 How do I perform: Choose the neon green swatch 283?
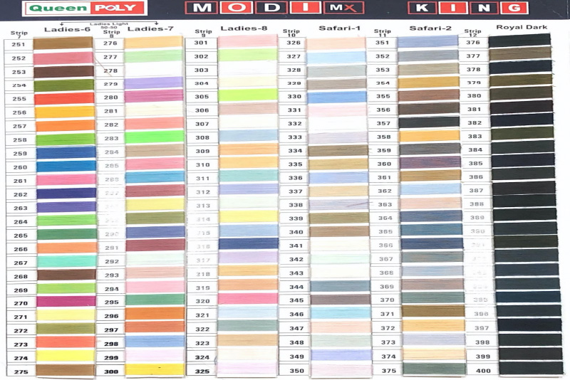pos(155,137)
